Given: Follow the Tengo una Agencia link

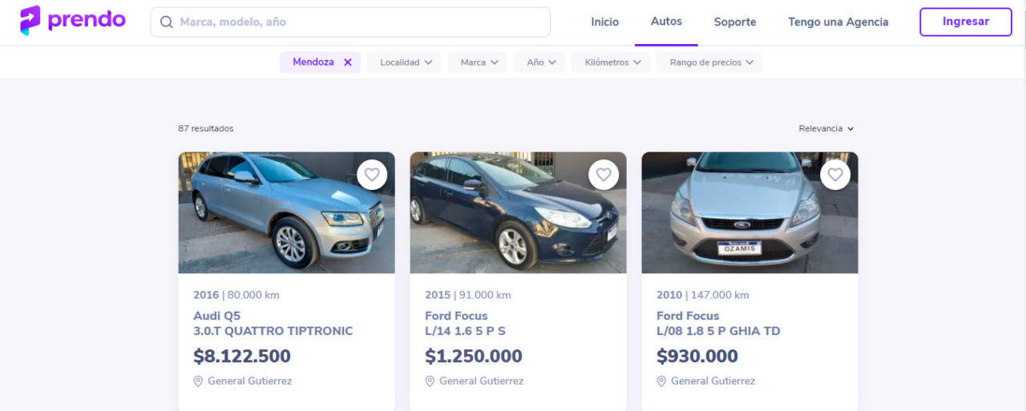Looking at the screenshot, I should click(x=838, y=22).
